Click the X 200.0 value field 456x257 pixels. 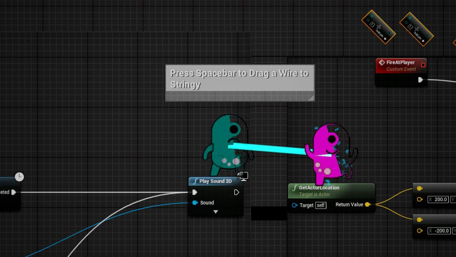tap(438, 199)
